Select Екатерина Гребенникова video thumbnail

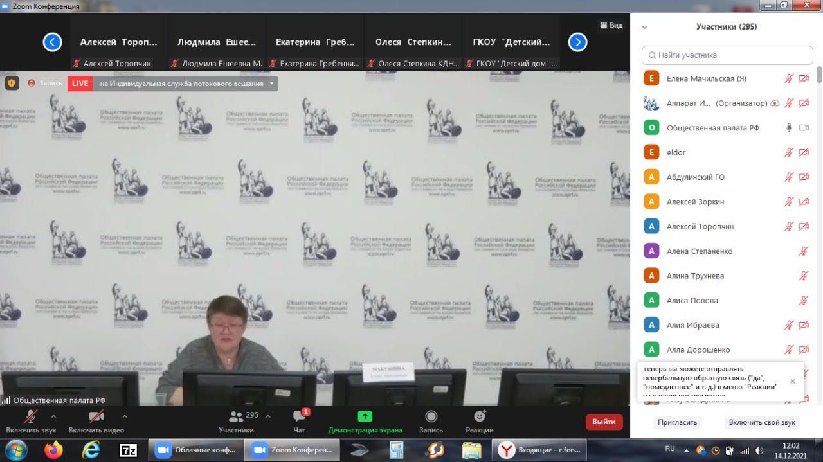[x=315, y=42]
